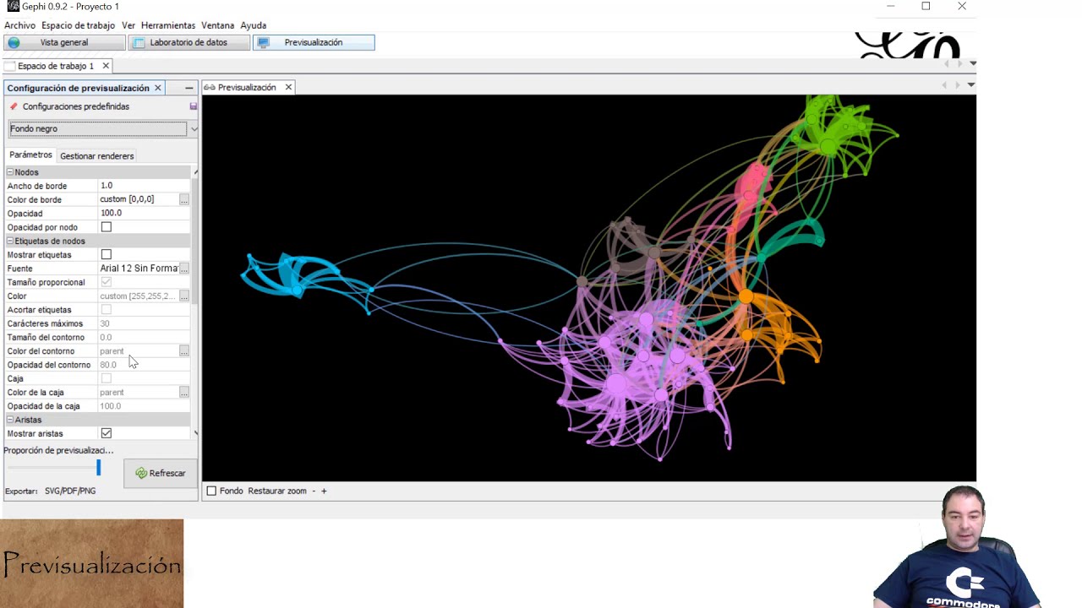Screen dimensions: 1082x608
Task: Click the Fuente value Arial 12 Sin Formato
Action: 139,269
